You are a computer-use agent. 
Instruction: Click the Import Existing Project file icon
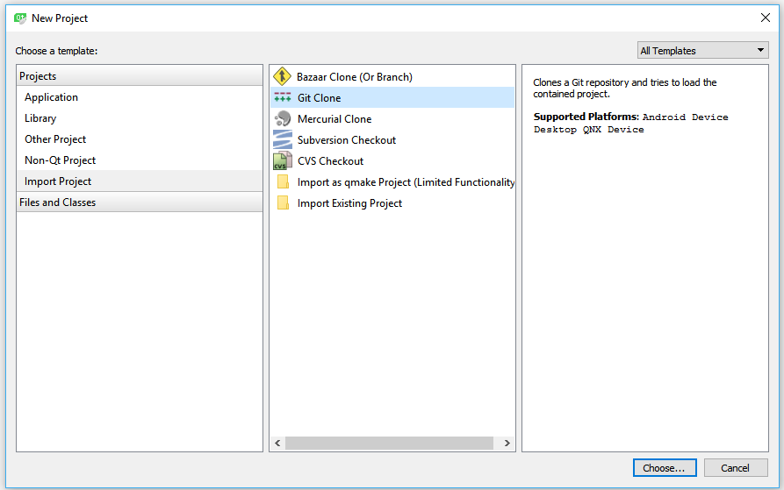coord(283,202)
